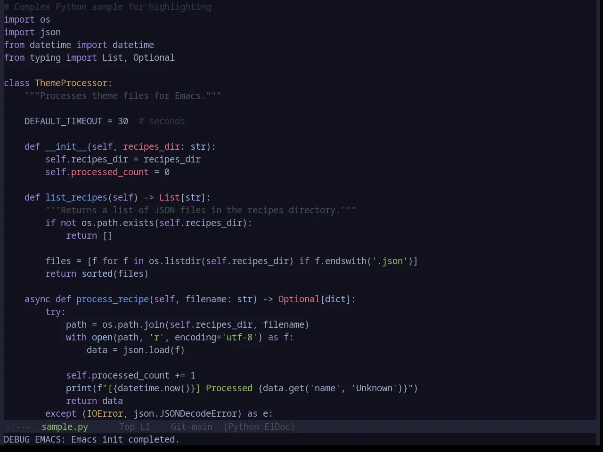
Task: Click 'self.processed_count += 1' line
Action: click(130, 375)
